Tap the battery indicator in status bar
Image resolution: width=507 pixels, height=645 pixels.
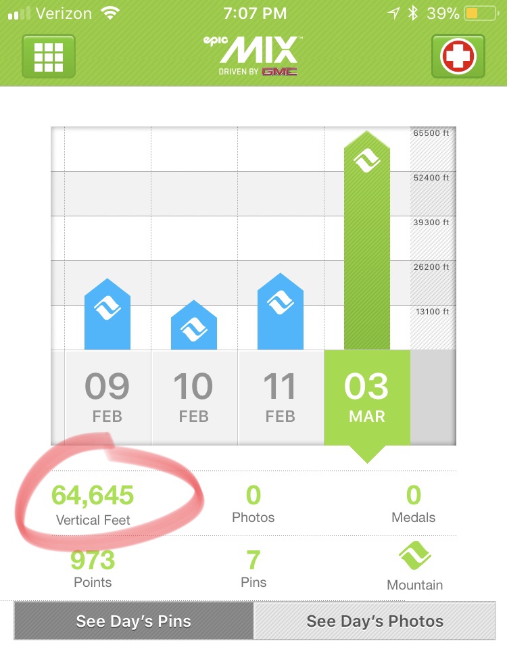481,14
